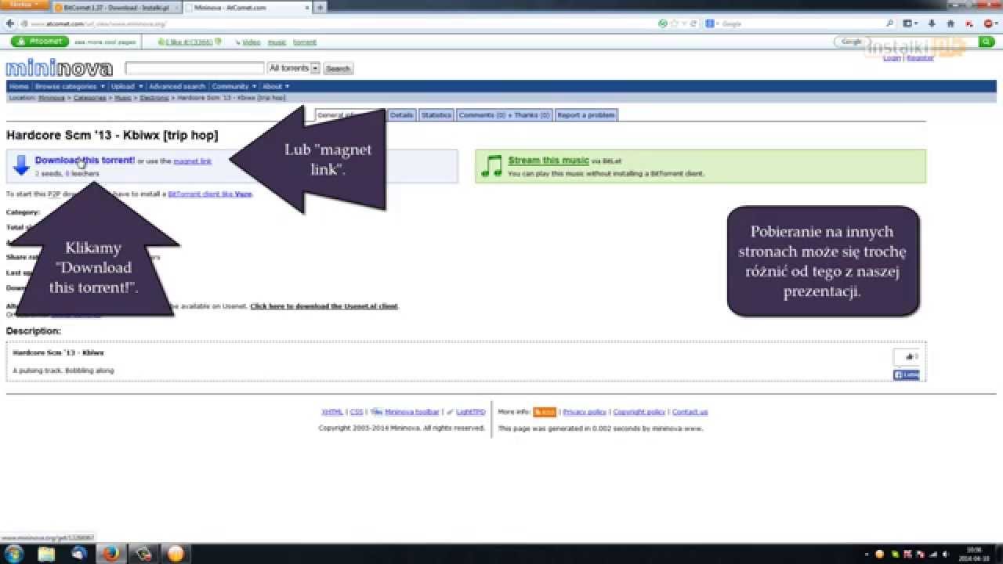The image size is (1003, 564).
Task: Click the green search button on AtComet bar
Action: [x=987, y=42]
